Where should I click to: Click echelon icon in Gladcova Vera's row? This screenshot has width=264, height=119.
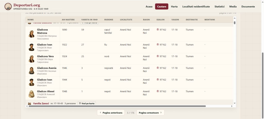coord(158,56)
